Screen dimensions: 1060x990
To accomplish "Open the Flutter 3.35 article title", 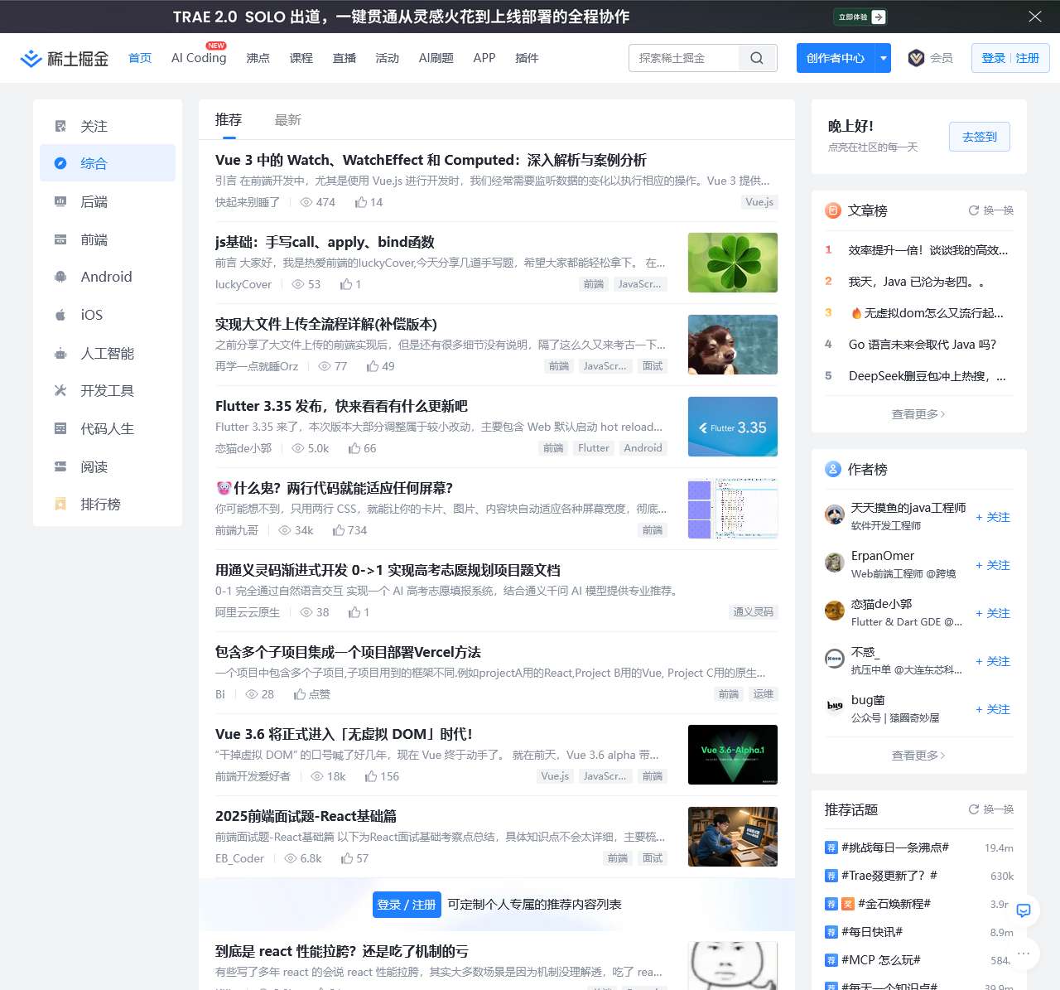I will 341,406.
